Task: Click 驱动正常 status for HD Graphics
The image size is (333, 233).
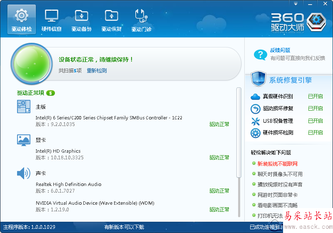Action: (219, 158)
